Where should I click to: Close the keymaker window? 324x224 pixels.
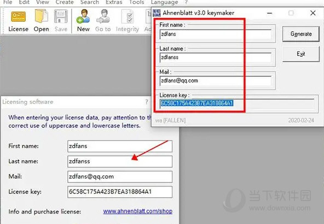pyautogui.click(x=313, y=13)
